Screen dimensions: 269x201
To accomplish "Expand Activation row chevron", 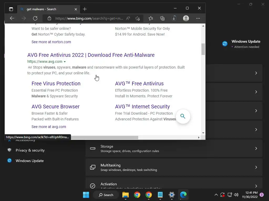I will 256,186.
